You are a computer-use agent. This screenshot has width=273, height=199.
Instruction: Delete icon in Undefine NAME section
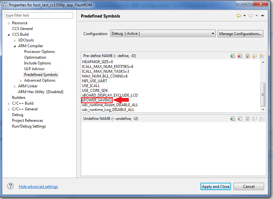click(x=240, y=119)
